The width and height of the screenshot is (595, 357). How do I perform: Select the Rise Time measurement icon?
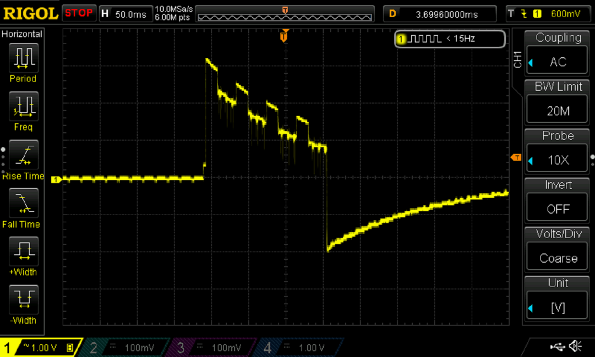click(x=24, y=155)
